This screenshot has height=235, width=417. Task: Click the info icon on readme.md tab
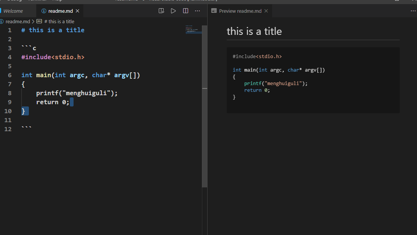pyautogui.click(x=44, y=11)
